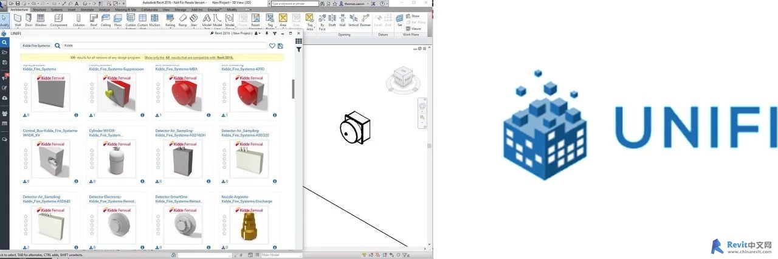Click the Shaft opening tool
This screenshot has height=259, width=778.
tap(332, 21)
